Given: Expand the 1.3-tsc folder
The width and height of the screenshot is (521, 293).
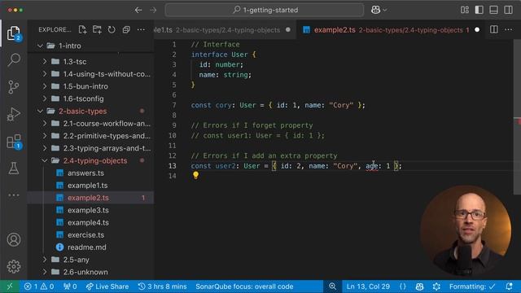Looking at the screenshot, I should click(90, 62).
